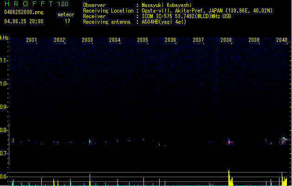292x186 pixels.
Task: Click the 1.1 kHz frequency label
Action: pyautogui.click(x=4, y=60)
